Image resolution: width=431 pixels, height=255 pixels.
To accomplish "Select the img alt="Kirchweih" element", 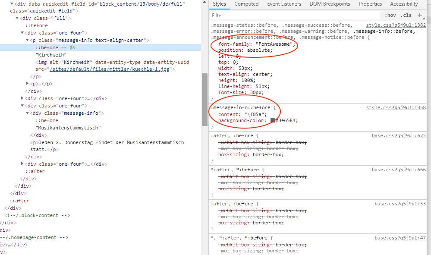I will pyautogui.click(x=112, y=62).
